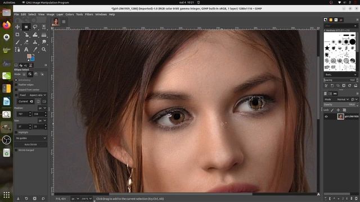Reset tool options to defaults icon
The image size is (360, 202).
(43, 199)
